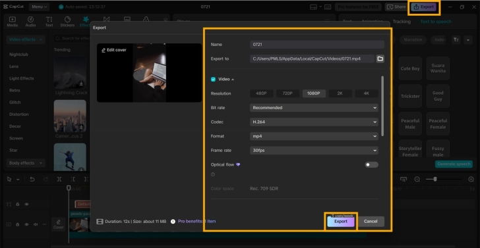Viewport: 480px width, 248px height.
Task: Switch to the Text to speech tab
Action: point(436,21)
